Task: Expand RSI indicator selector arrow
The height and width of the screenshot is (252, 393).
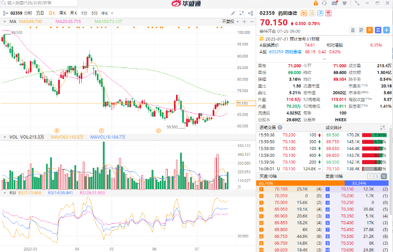Action: (5, 193)
